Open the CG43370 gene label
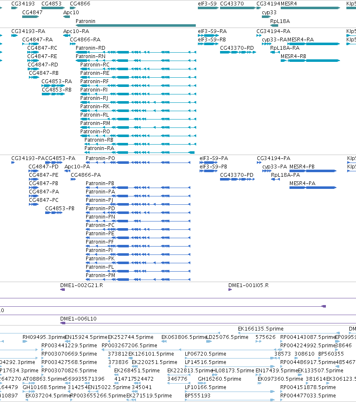This screenshot has width=356, height=402. tap(232, 4)
